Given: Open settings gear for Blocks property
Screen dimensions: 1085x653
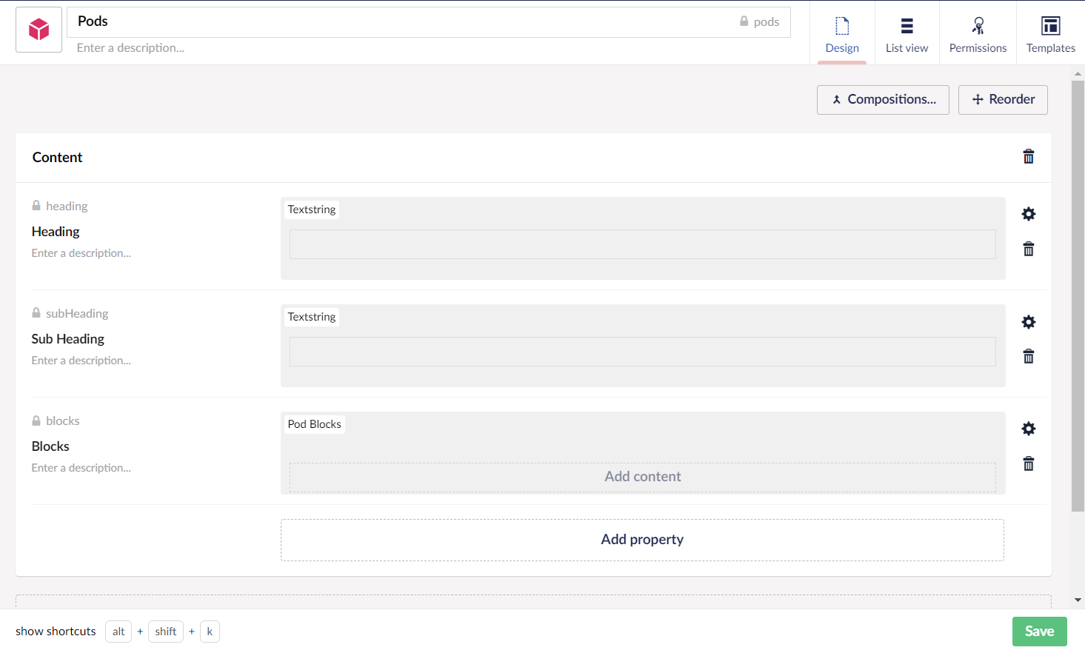Looking at the screenshot, I should pos(1028,429).
